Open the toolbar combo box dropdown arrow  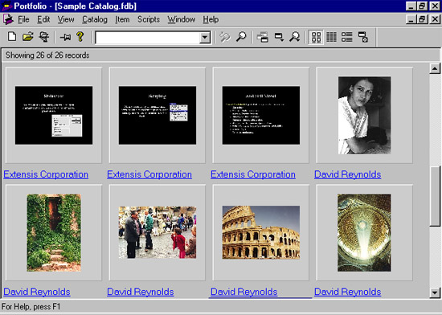click(x=205, y=37)
